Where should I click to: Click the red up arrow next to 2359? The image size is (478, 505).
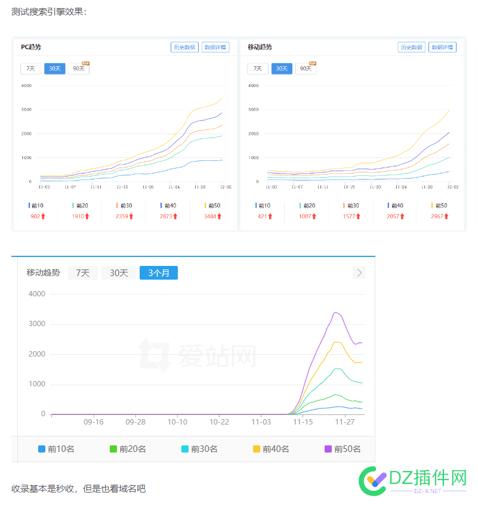[x=131, y=216]
